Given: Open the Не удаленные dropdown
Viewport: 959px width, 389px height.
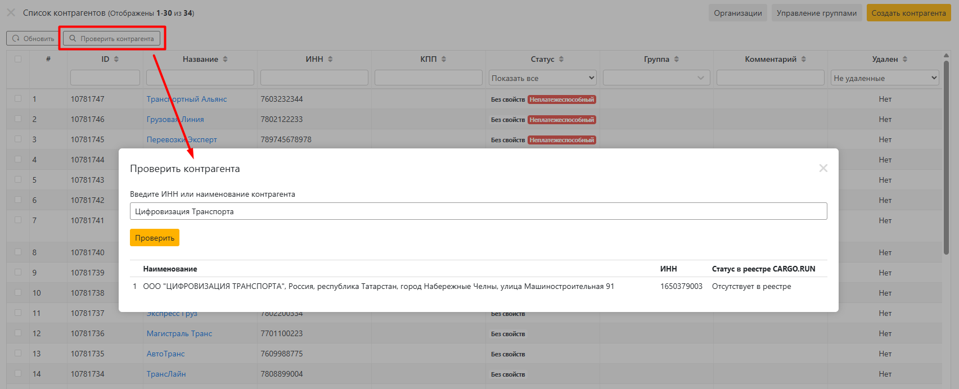Looking at the screenshot, I should pyautogui.click(x=885, y=78).
